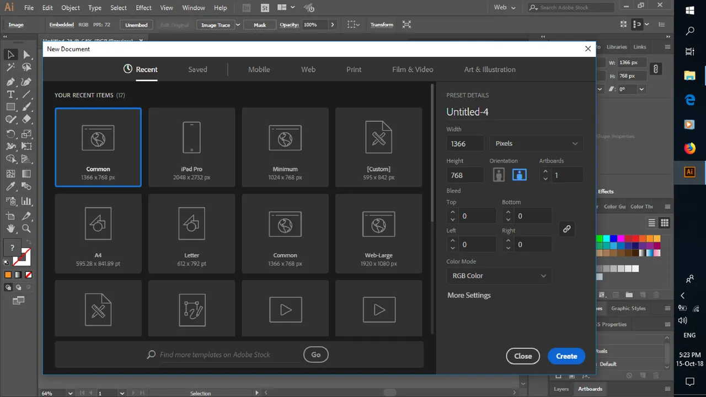Increase the Top bleed value
This screenshot has width=706, height=397.
coord(453,212)
